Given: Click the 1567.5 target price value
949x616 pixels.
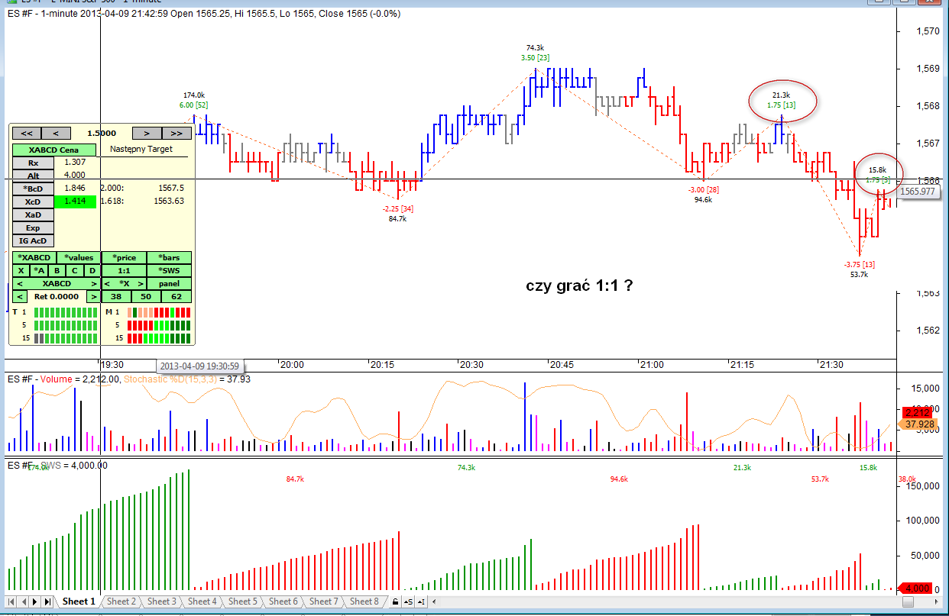Looking at the screenshot, I should click(171, 188).
